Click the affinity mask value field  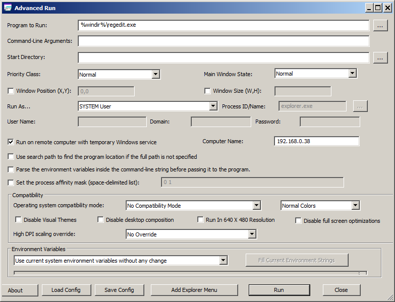[x=252, y=182]
